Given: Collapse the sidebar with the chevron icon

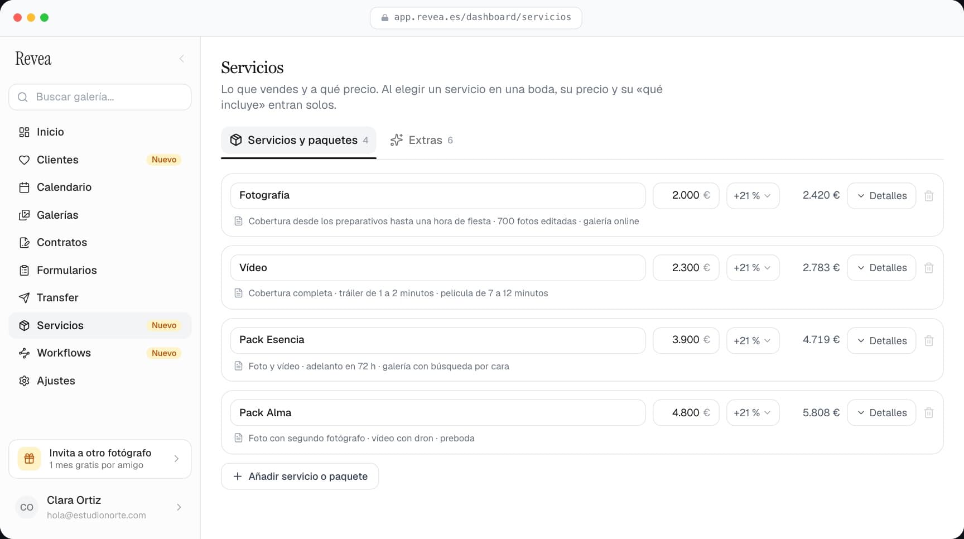Looking at the screenshot, I should click(x=182, y=59).
